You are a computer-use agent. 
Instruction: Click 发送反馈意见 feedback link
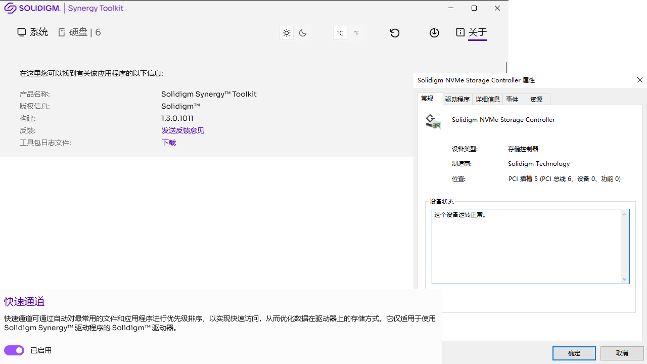183,130
